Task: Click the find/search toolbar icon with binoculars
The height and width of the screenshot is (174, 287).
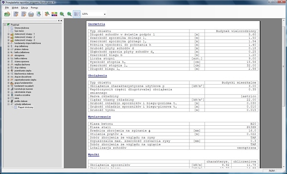Action: point(47,14)
